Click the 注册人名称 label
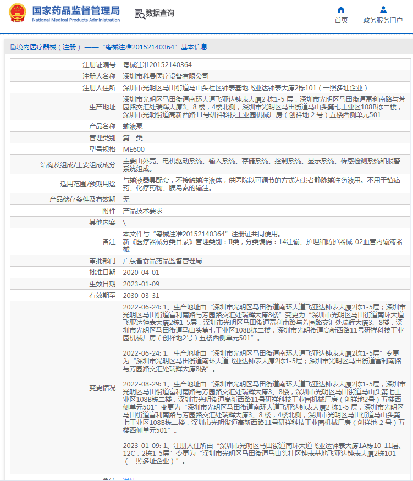Screen dimensions: 413x481 [99, 76]
